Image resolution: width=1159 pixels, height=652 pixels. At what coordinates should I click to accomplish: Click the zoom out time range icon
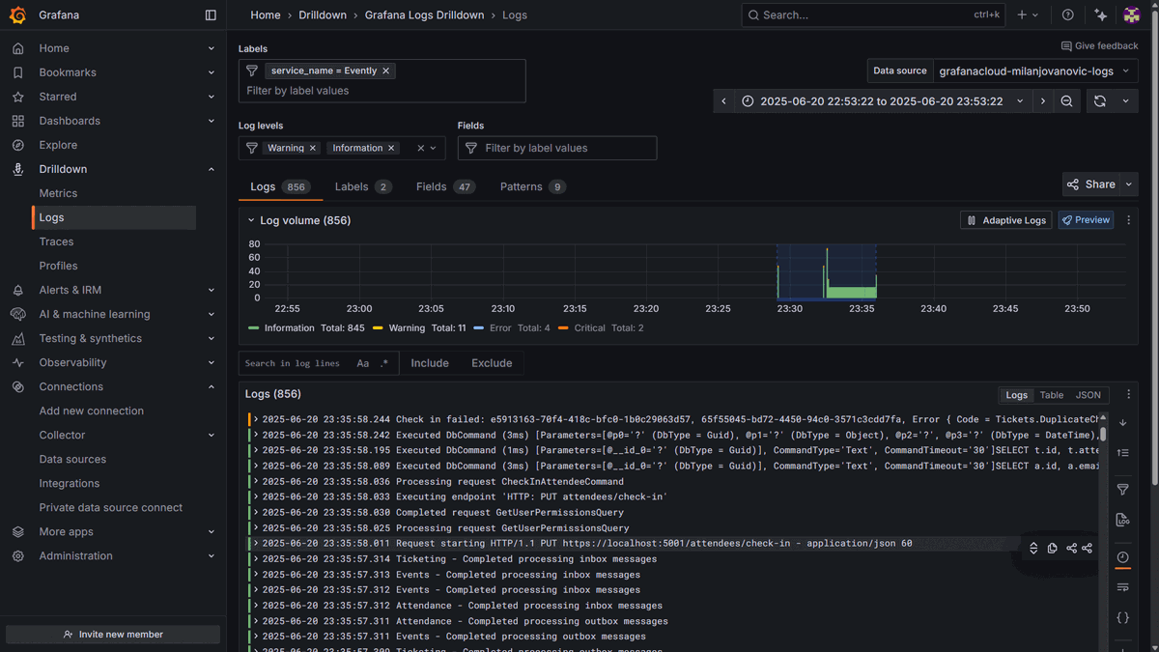(x=1066, y=101)
